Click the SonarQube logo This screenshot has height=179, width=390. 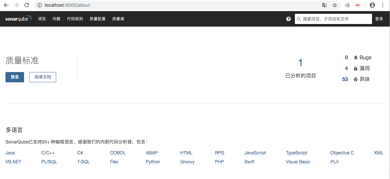tap(19, 19)
